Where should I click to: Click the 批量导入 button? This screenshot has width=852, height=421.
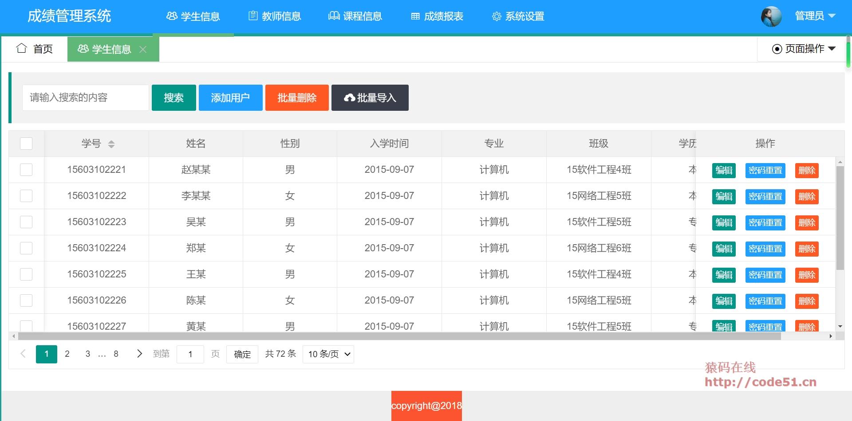(x=370, y=97)
